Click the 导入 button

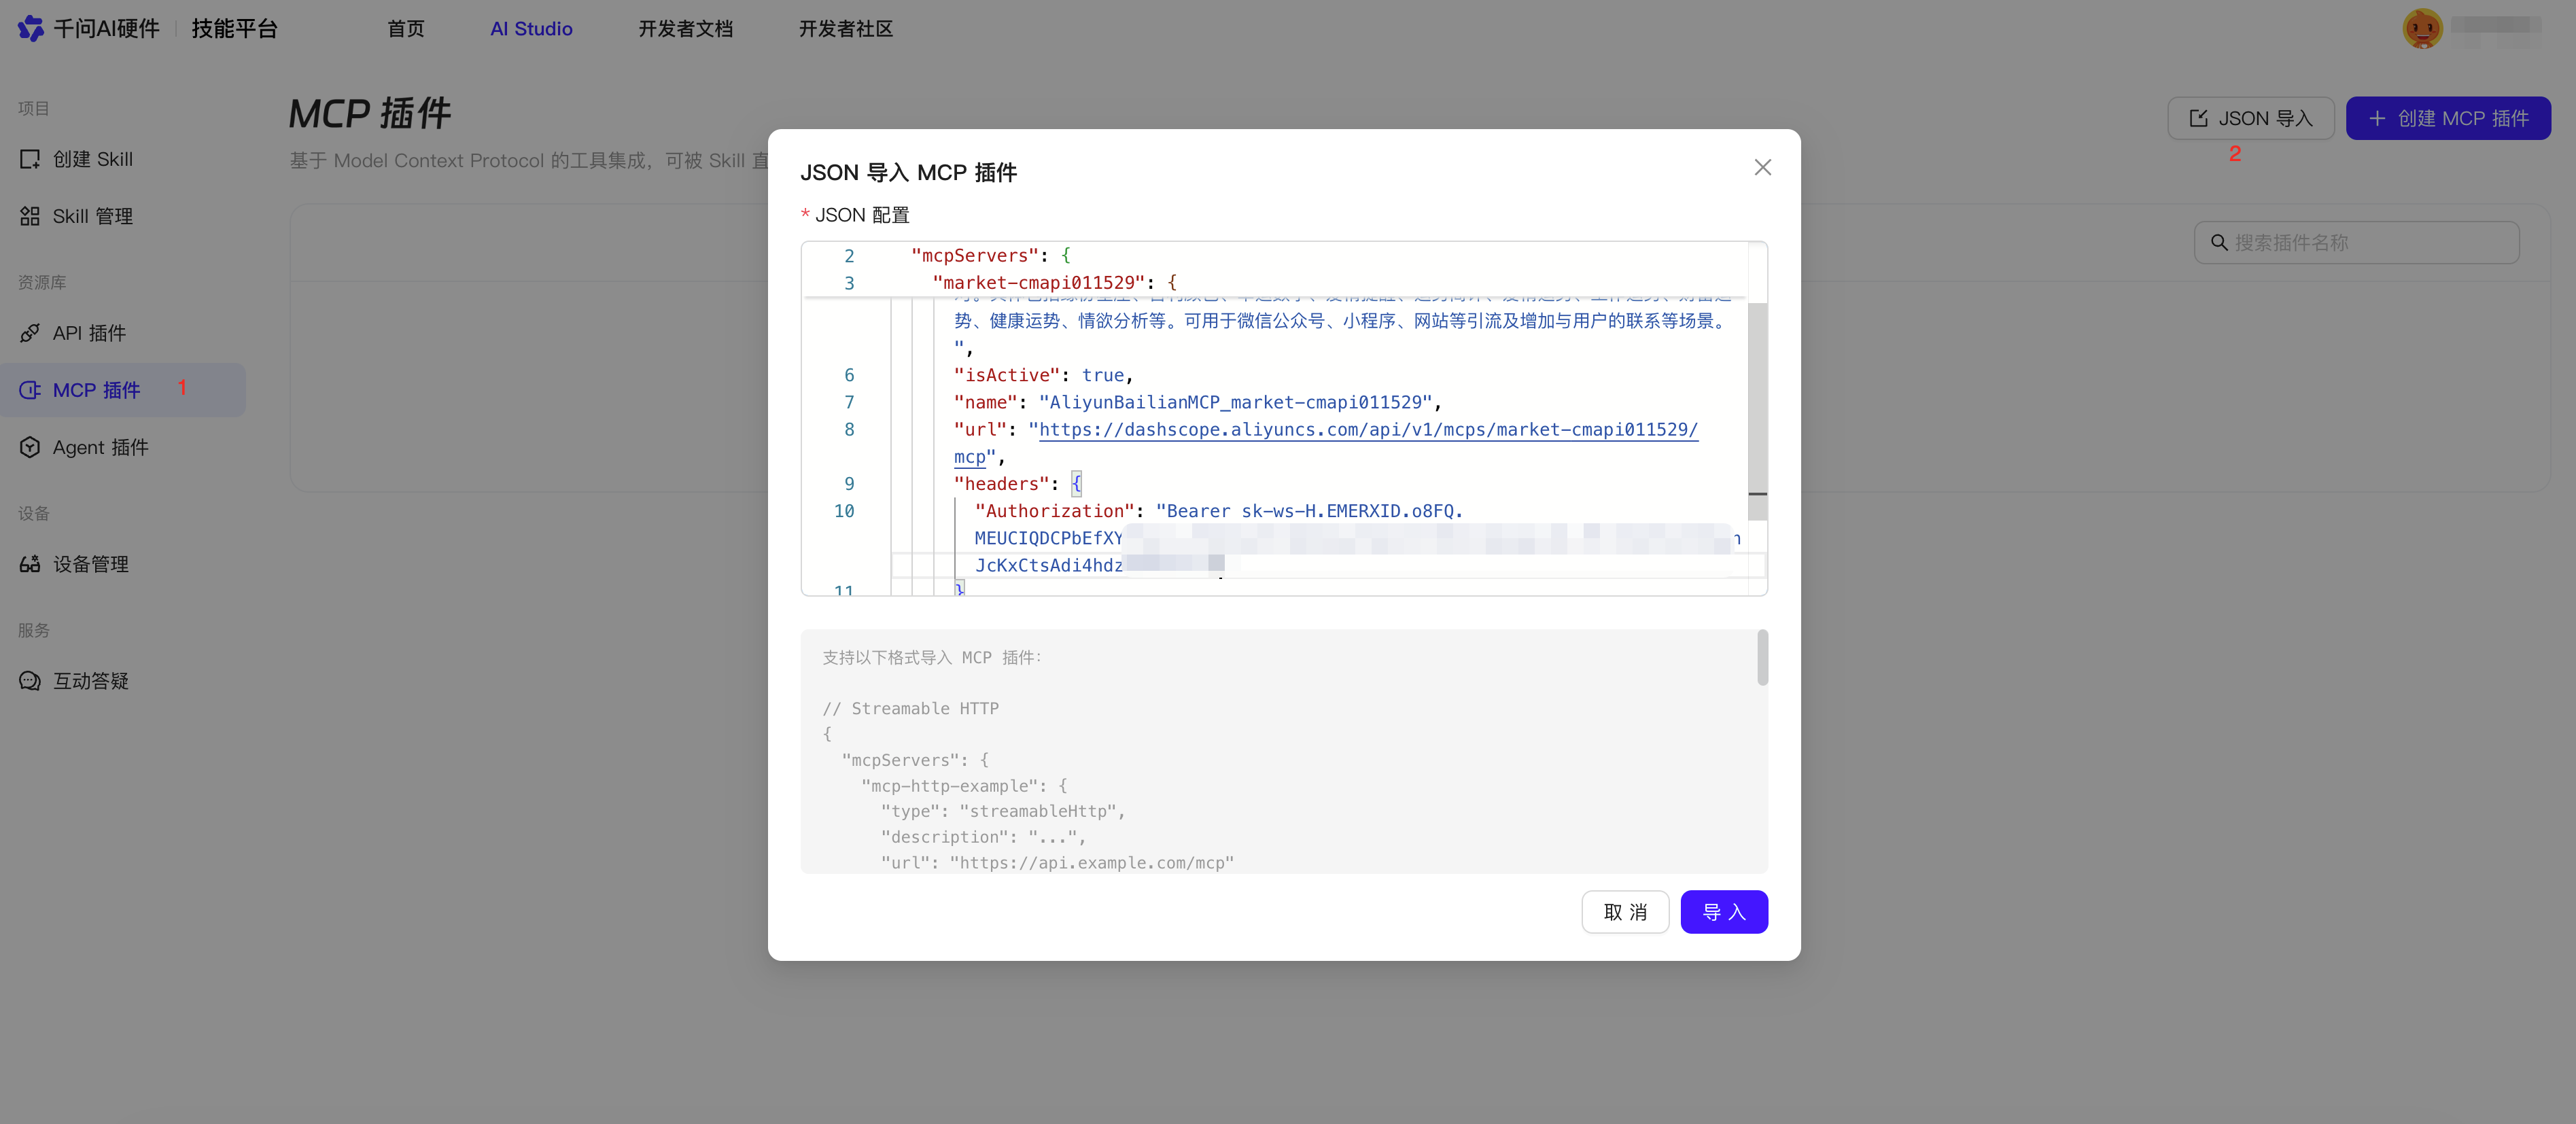(1724, 912)
